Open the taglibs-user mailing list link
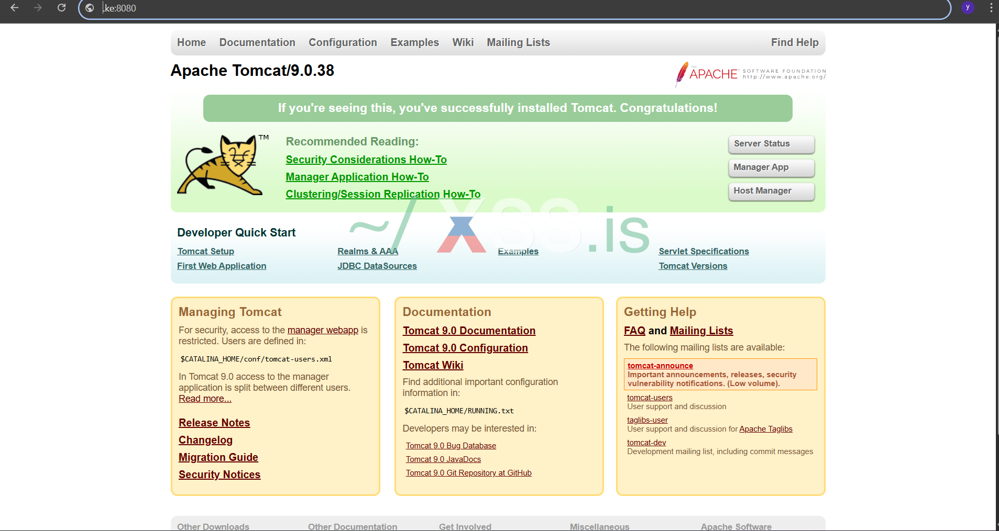Image resolution: width=999 pixels, height=531 pixels. point(647,420)
